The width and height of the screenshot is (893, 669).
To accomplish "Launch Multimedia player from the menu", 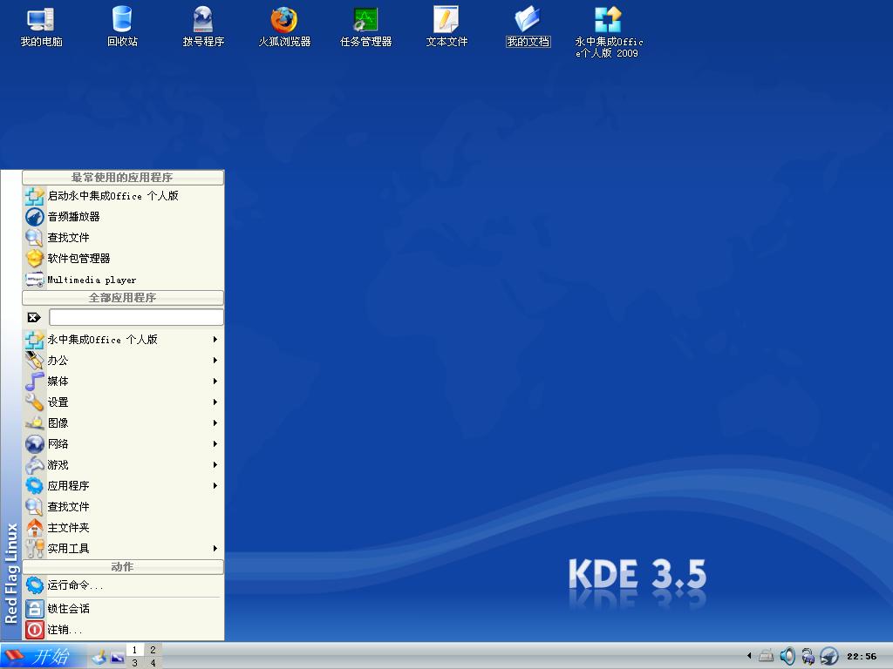I will pos(123,280).
